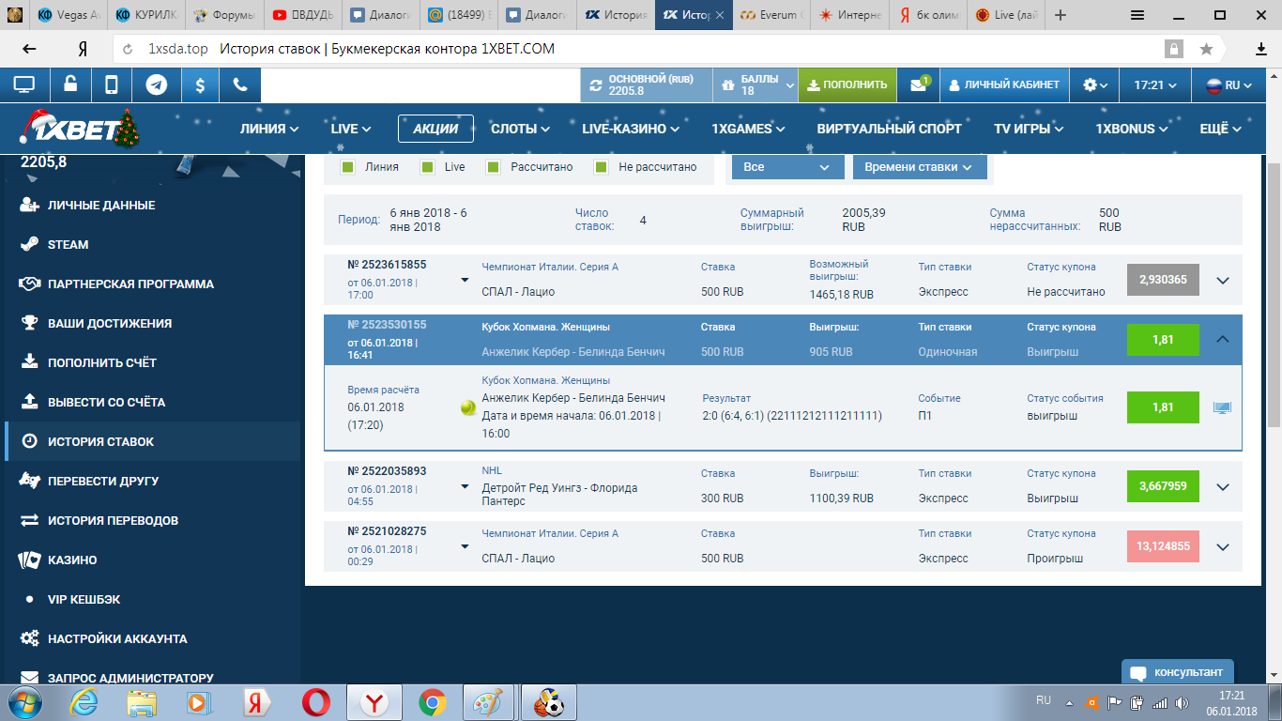This screenshot has width=1282, height=721.
Task: Open Opera browser from taskbar
Action: point(316,702)
